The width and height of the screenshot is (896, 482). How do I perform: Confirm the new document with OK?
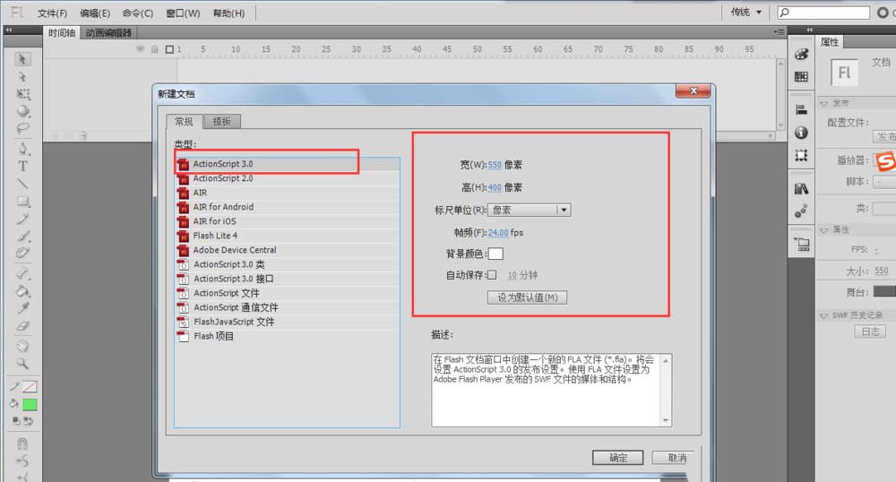pyautogui.click(x=617, y=458)
